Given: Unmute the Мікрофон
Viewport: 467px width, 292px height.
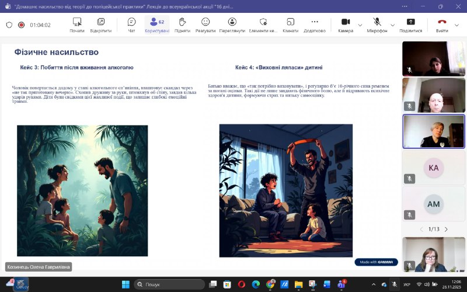Looking at the screenshot, I should click(x=377, y=25).
